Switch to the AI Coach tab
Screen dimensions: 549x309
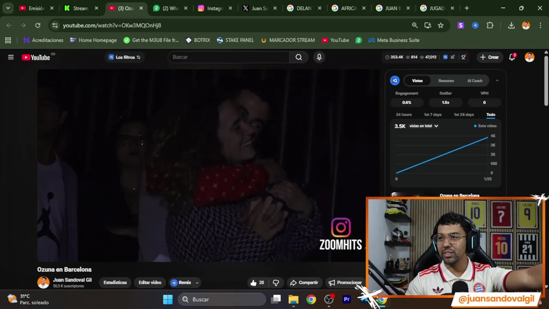coord(475,81)
